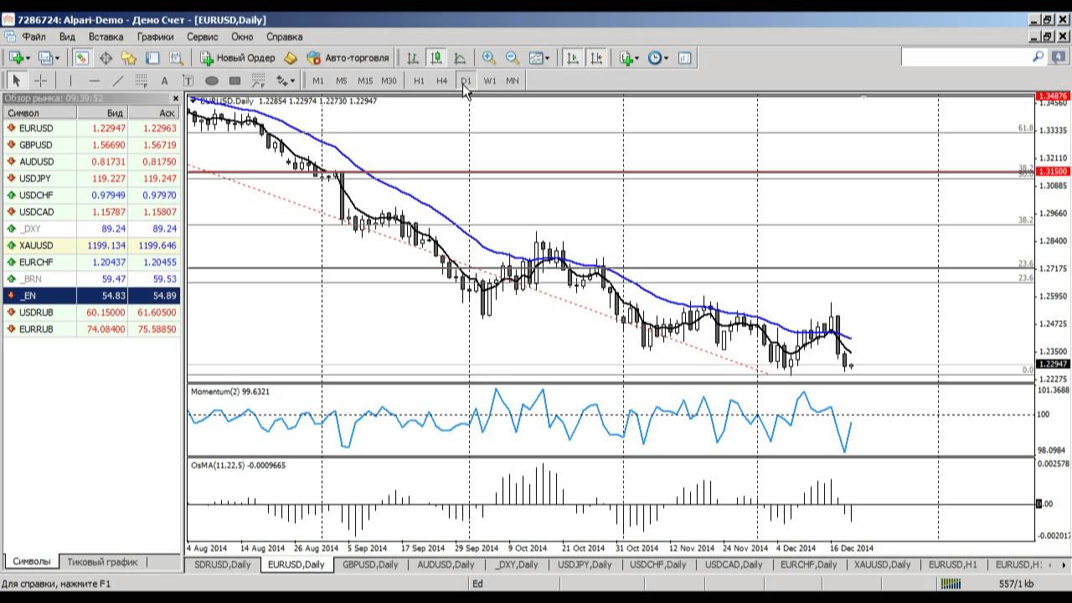The image size is (1072, 603).
Task: Open the Data Window icon
Action: point(106,58)
